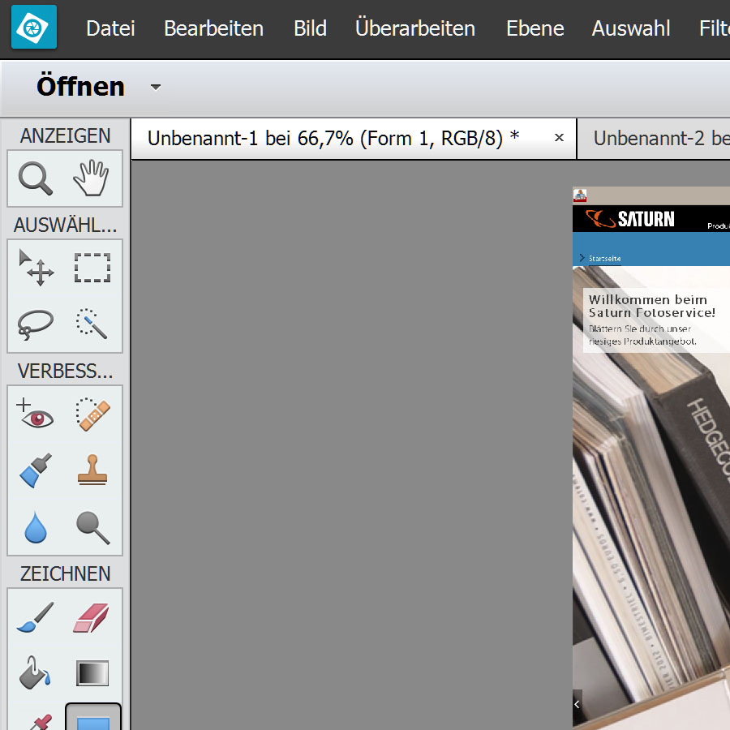The width and height of the screenshot is (730, 730).
Task: Click the Photoshop Elements app logo
Action: pos(34,27)
